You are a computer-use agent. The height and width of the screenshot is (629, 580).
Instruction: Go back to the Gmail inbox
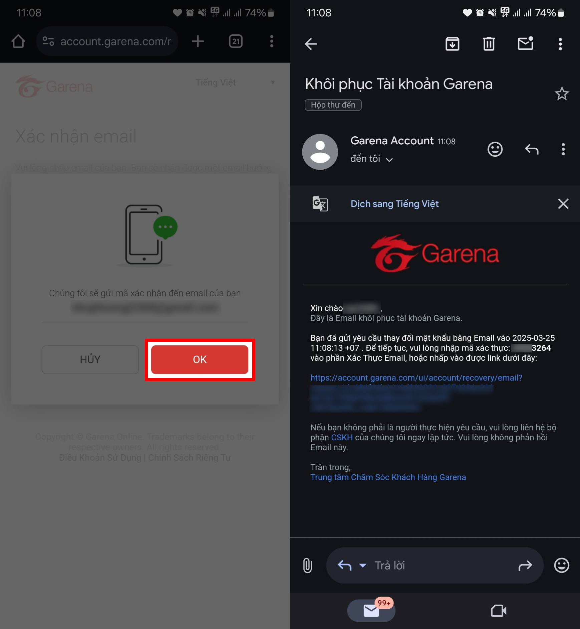311,44
